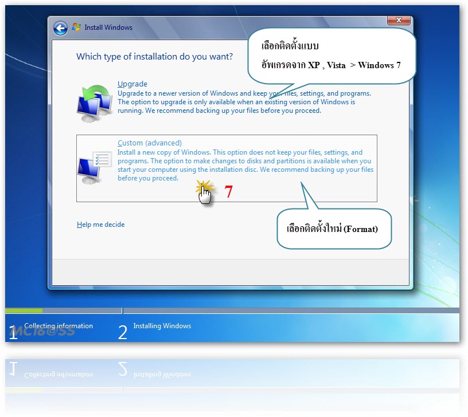The image size is (468, 417).
Task: Open the Help me decide link
Action: pos(100,225)
